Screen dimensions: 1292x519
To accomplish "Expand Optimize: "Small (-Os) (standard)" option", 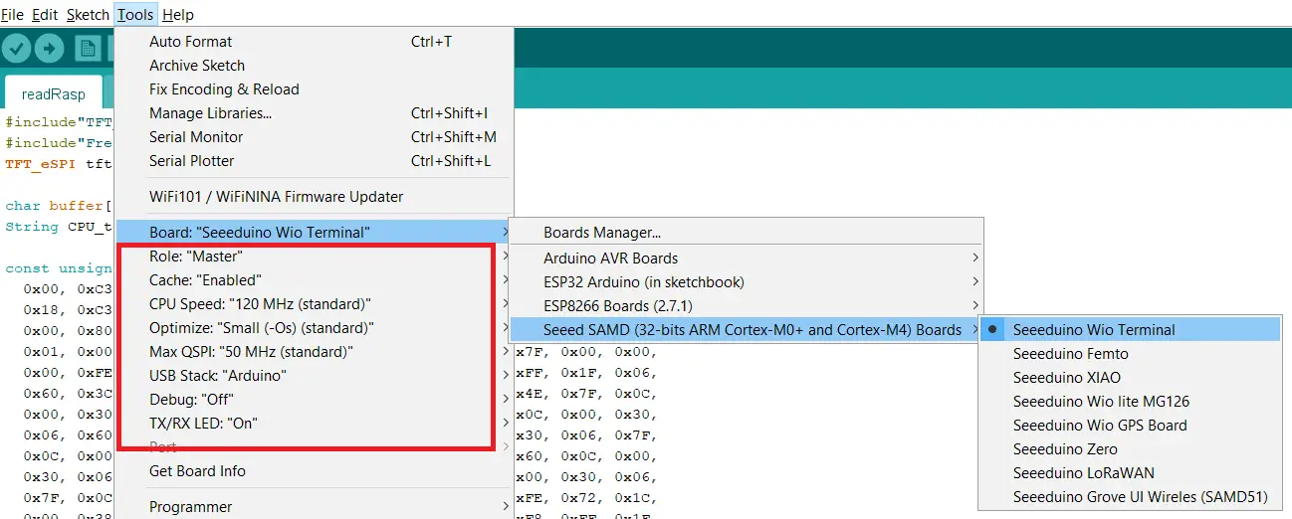I will click(315, 328).
